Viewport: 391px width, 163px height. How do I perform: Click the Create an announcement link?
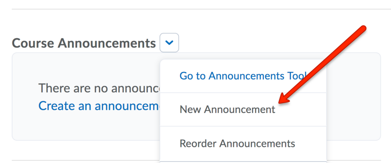point(99,105)
